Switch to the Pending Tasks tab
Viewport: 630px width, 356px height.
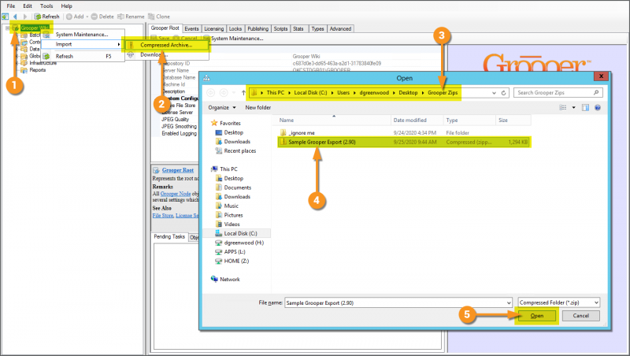pyautogui.click(x=169, y=236)
